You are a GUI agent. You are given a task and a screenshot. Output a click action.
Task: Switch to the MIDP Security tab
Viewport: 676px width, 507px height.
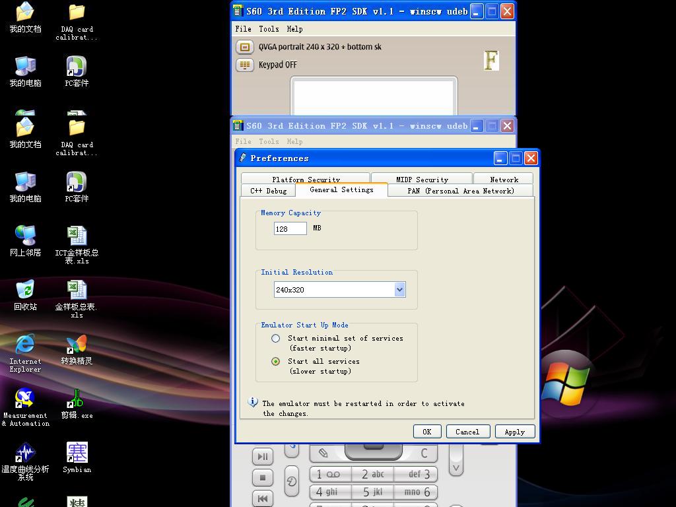(422, 179)
